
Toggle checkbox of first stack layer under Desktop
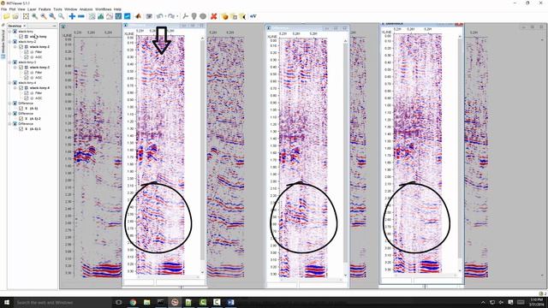pos(21,36)
